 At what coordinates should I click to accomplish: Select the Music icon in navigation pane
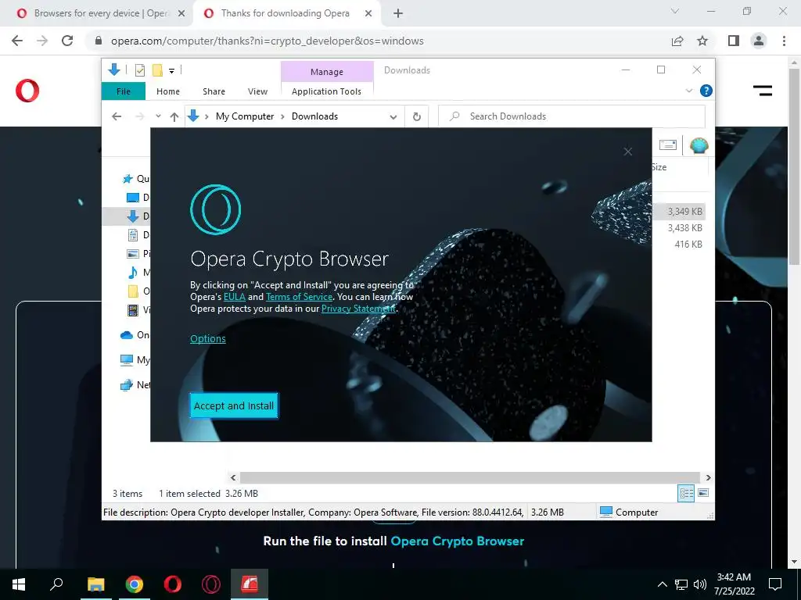(133, 273)
